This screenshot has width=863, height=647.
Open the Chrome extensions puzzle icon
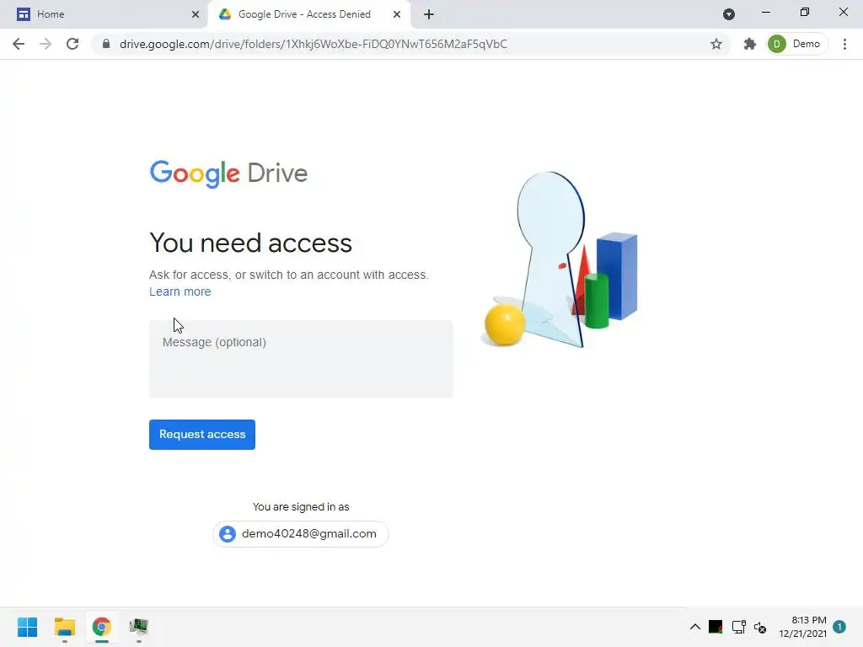tap(749, 44)
